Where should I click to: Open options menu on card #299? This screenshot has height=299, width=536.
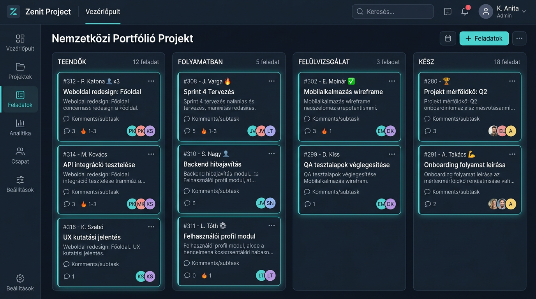point(392,154)
